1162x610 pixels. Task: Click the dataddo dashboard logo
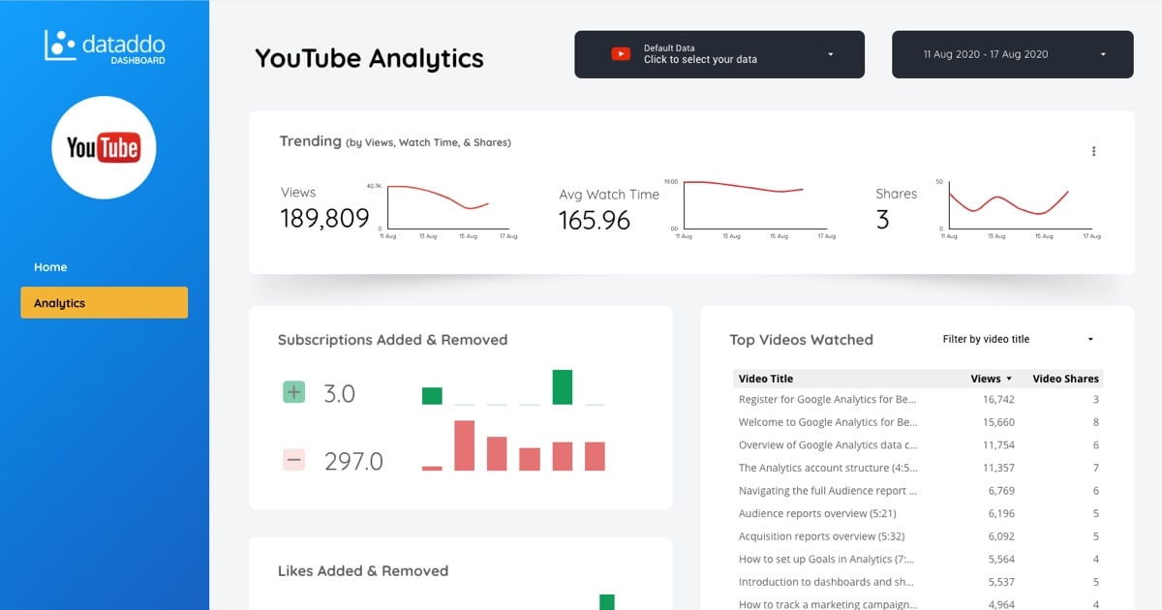[105, 46]
